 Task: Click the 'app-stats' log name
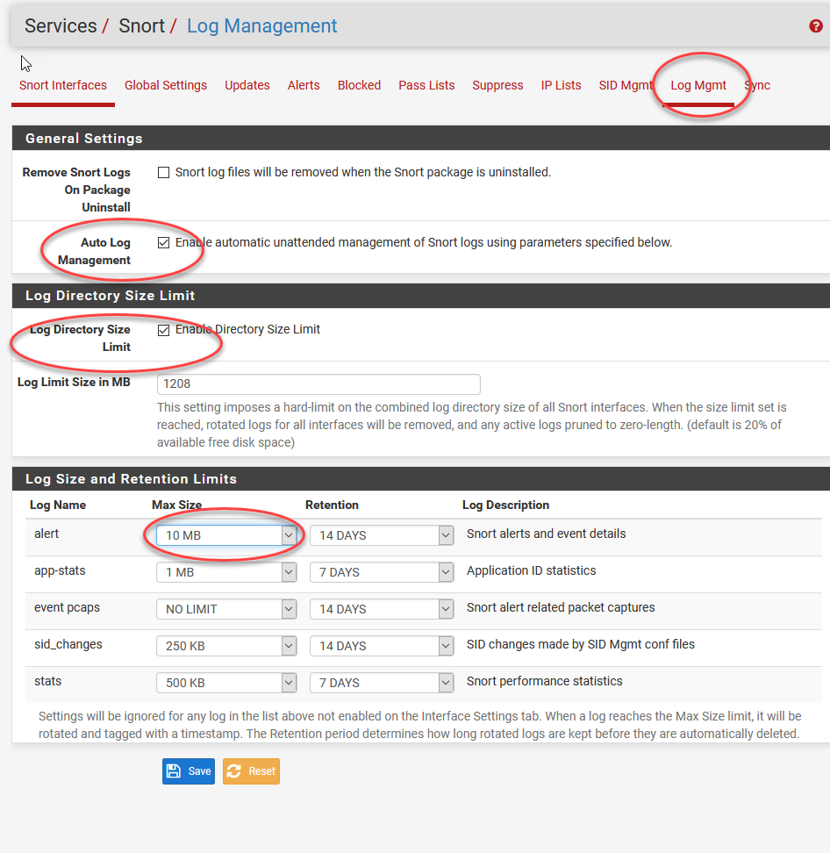point(60,570)
